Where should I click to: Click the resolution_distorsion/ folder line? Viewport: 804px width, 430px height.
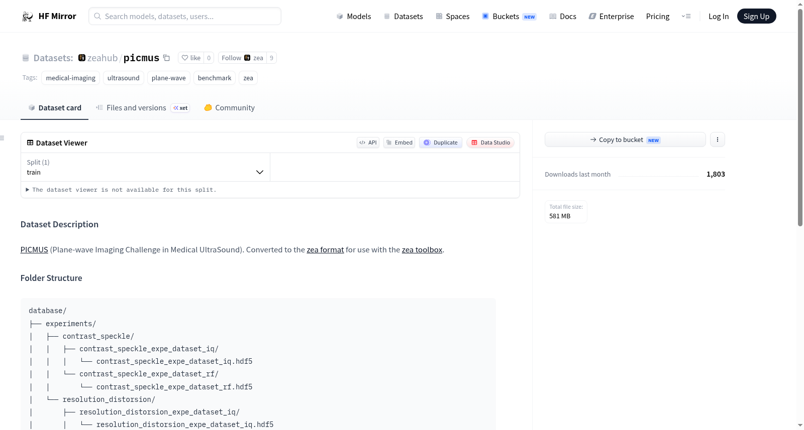coord(109,399)
